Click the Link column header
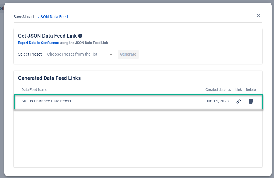The height and width of the screenshot is (178, 274). click(x=238, y=90)
